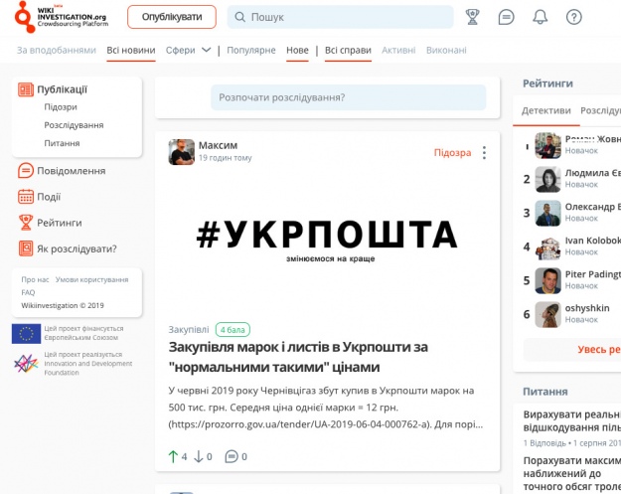Upvote the Укрпошта post with green arrow
The height and width of the screenshot is (494, 621).
[173, 456]
